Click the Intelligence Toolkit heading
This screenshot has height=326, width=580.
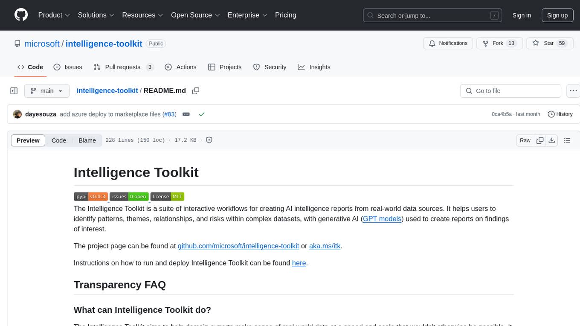point(136,172)
